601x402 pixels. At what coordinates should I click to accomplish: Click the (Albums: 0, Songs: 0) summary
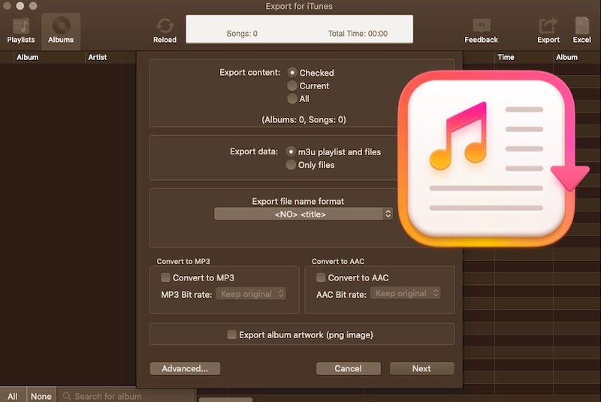[304, 120]
